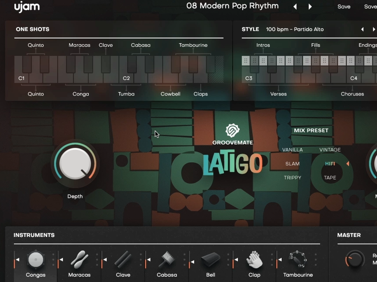Select the Cabasa instrument icon

tap(167, 260)
